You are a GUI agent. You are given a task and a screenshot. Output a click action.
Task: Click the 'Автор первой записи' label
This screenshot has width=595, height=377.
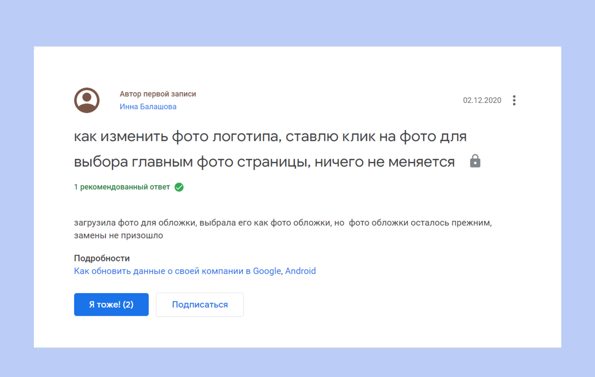158,94
